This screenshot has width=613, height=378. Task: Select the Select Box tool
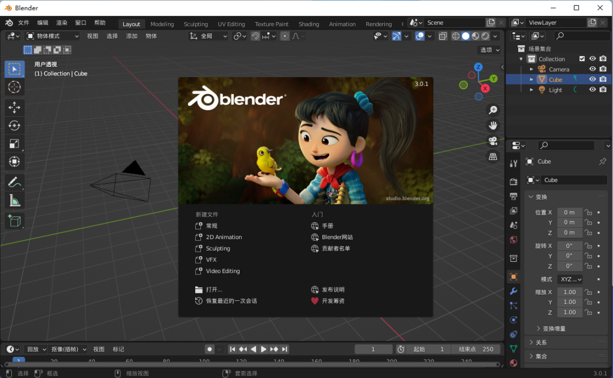point(14,69)
